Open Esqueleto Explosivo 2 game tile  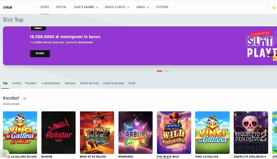point(251,133)
